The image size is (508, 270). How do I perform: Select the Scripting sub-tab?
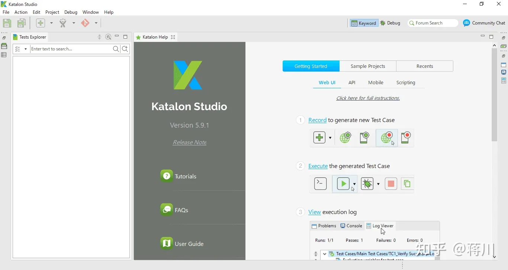[x=406, y=83]
